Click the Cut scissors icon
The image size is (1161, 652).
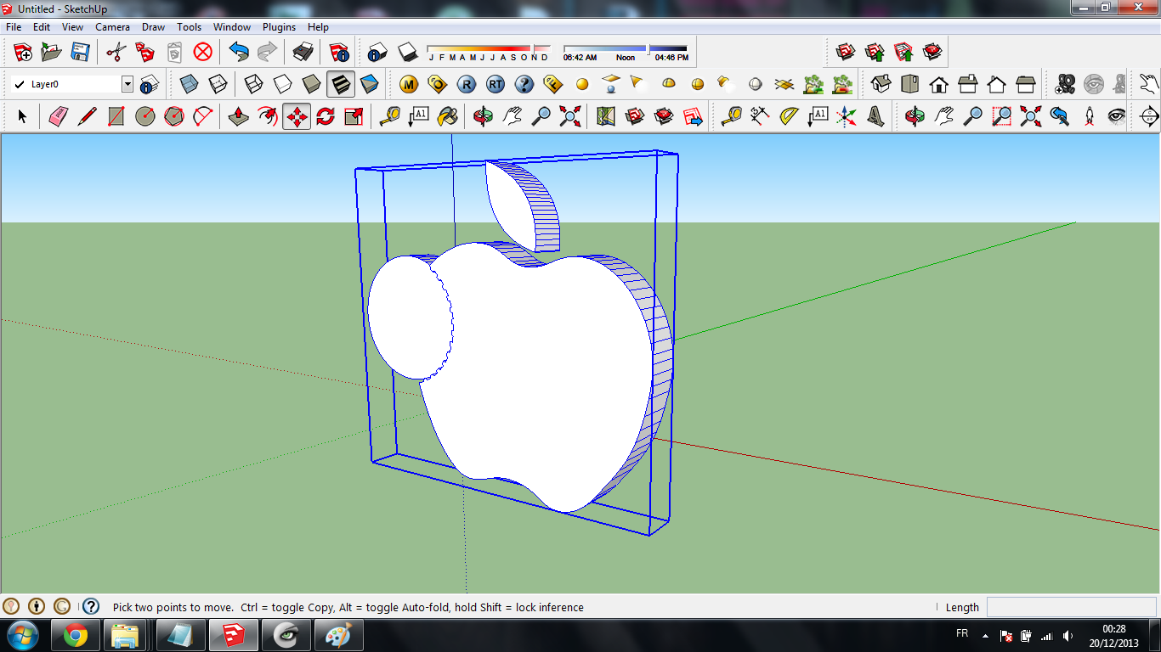coord(116,52)
